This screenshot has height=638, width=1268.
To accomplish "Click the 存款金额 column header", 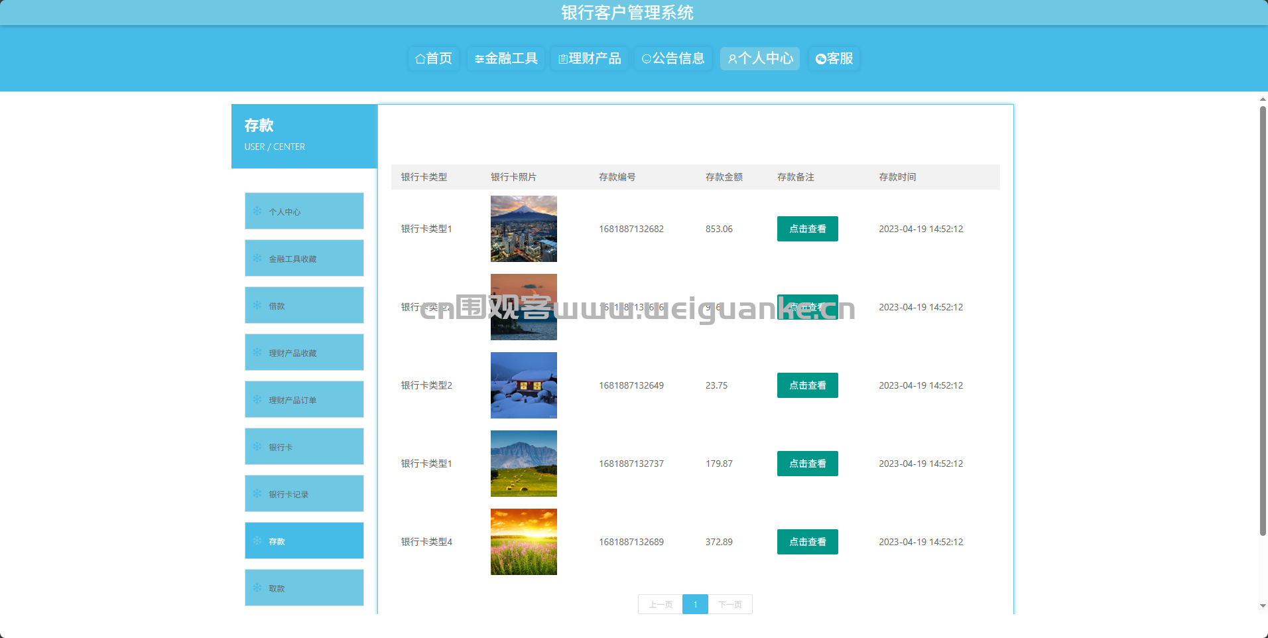I will 724,177.
